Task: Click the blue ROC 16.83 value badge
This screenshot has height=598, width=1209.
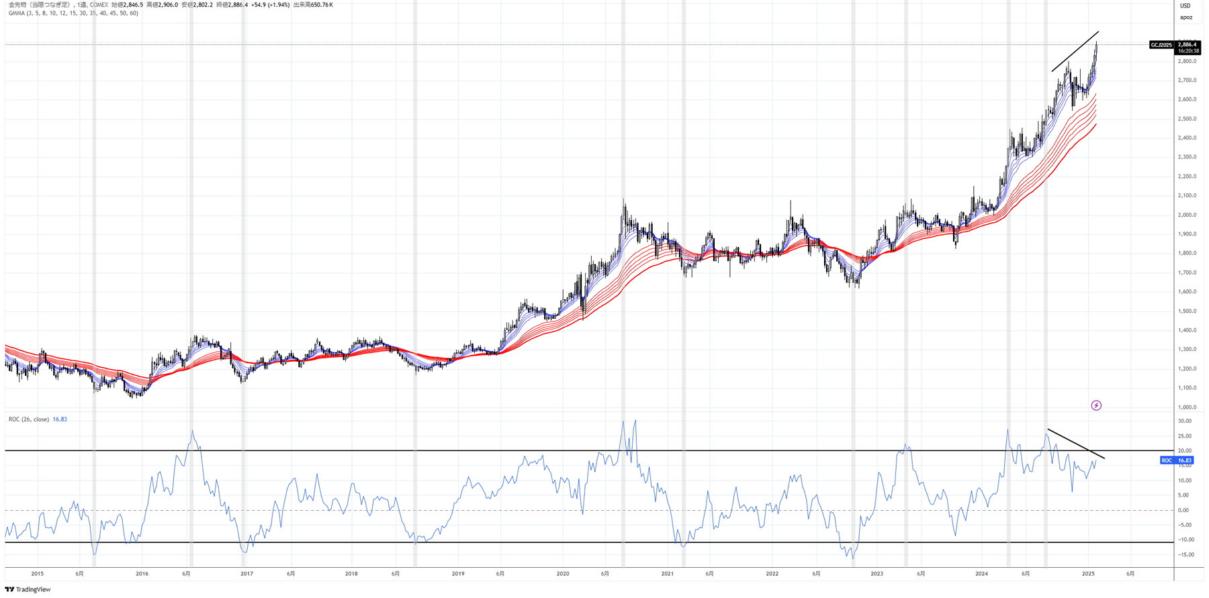Action: coord(1177,460)
